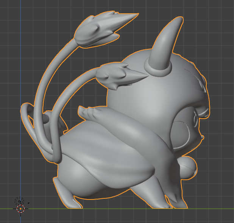Click the small black dot right of the light
The height and width of the screenshot is (223, 234).
(29, 203)
